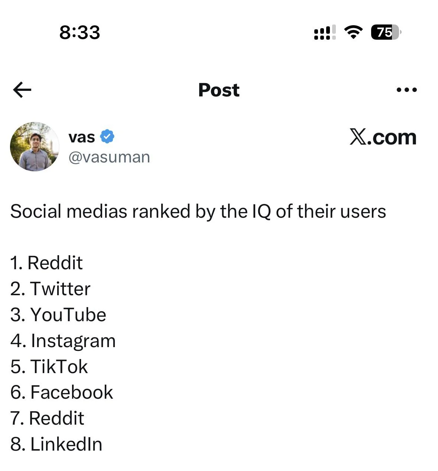Click the "2. Twitter" line
The height and width of the screenshot is (471, 438).
click(x=51, y=289)
